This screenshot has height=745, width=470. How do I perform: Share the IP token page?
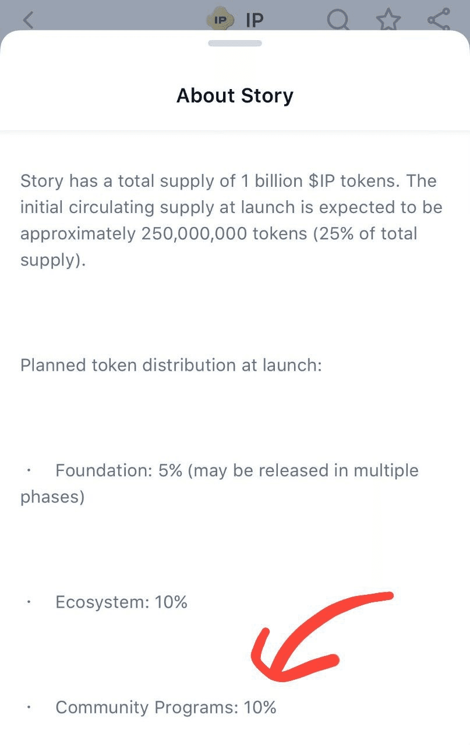point(438,19)
